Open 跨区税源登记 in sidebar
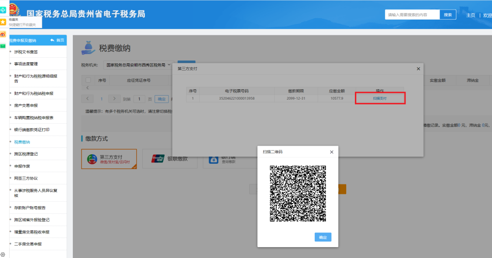The height and width of the screenshot is (258, 492). click(26, 154)
